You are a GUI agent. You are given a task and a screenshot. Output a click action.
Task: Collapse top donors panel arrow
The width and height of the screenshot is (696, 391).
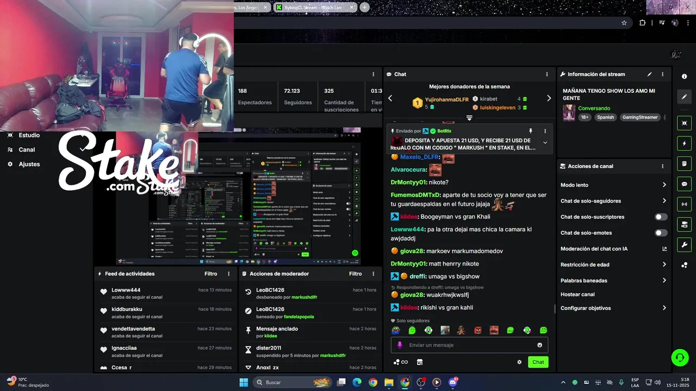coord(469,118)
